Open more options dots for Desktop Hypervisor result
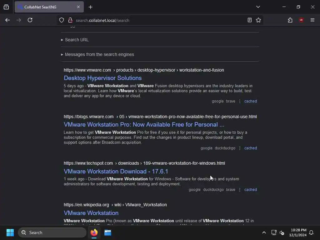The image size is (320, 240). click(240, 101)
